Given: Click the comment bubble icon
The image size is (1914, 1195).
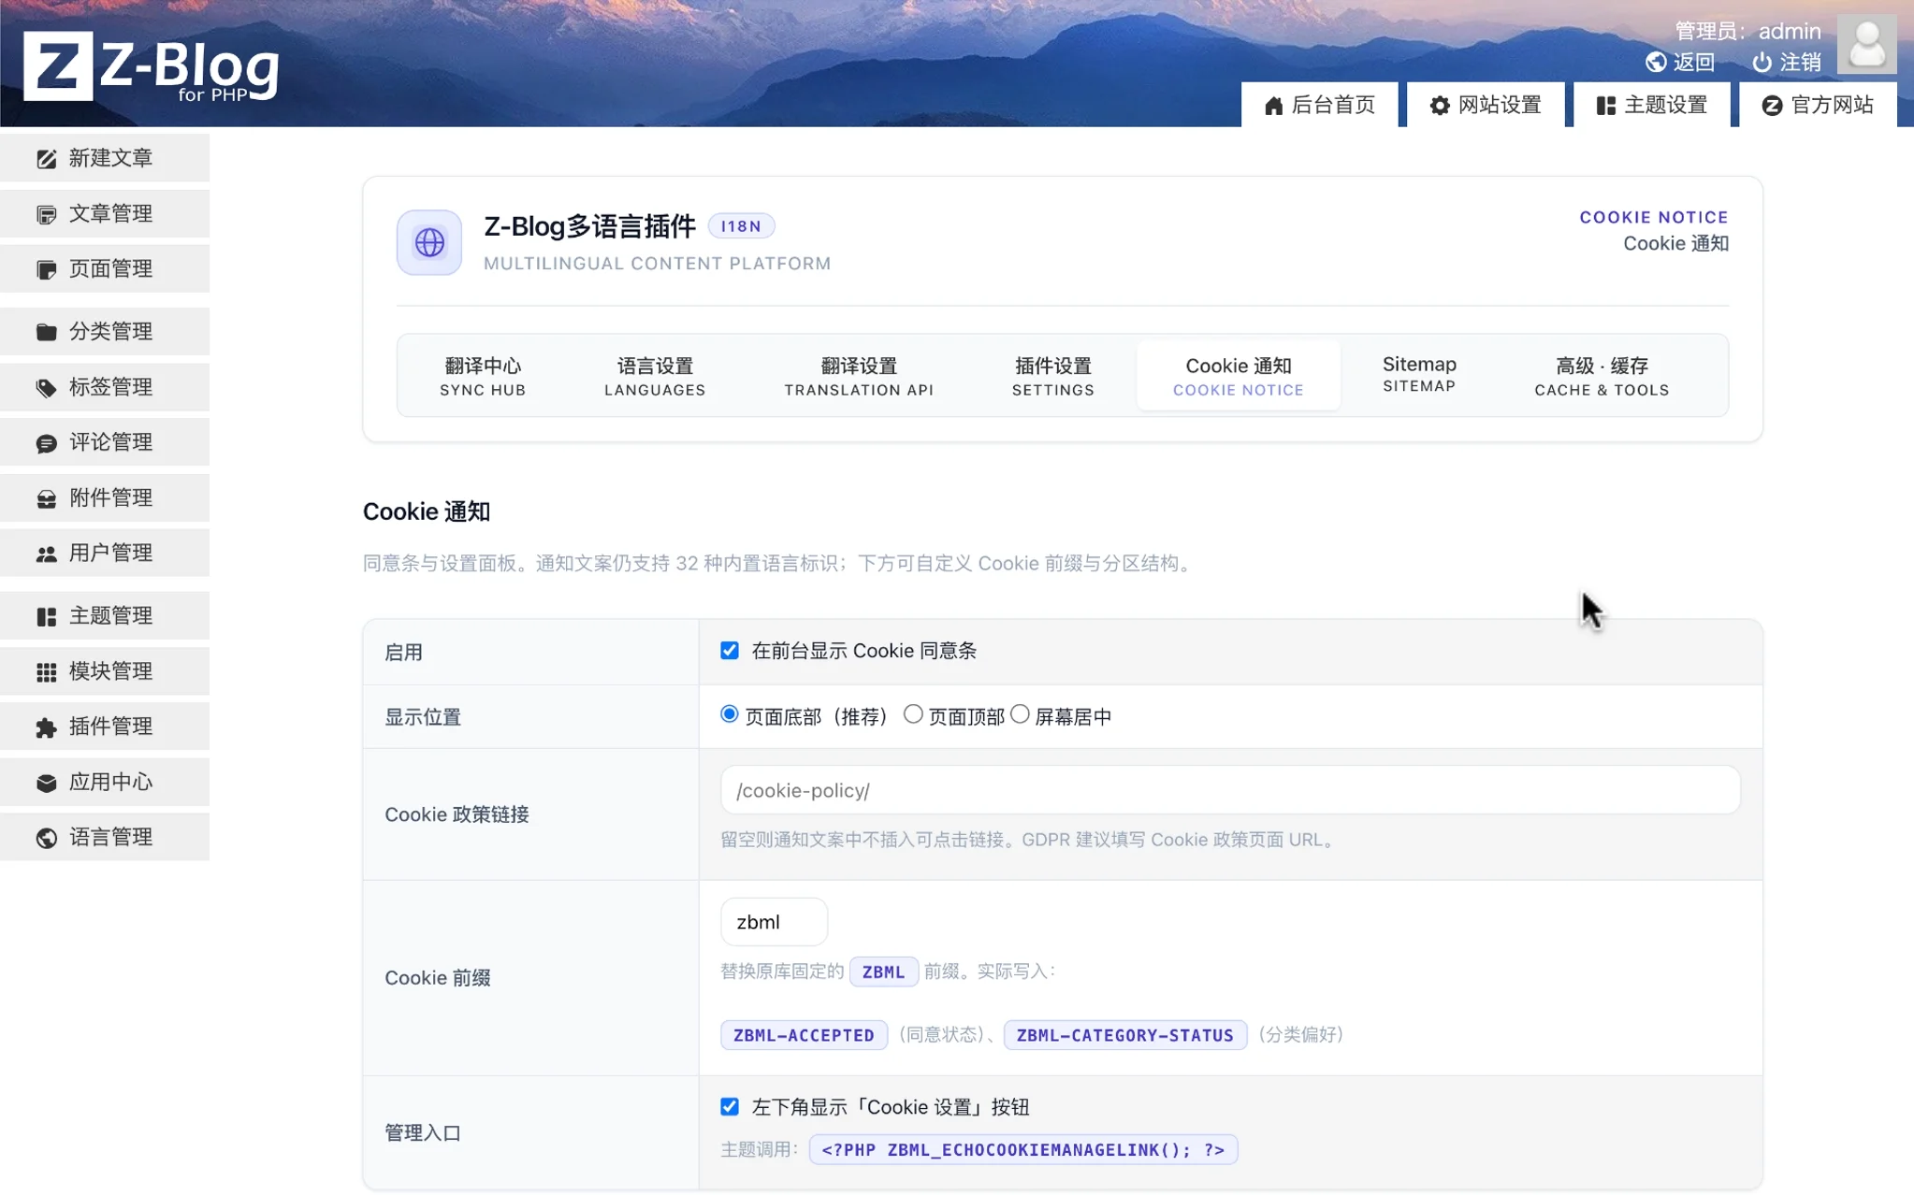Looking at the screenshot, I should pos(46,443).
